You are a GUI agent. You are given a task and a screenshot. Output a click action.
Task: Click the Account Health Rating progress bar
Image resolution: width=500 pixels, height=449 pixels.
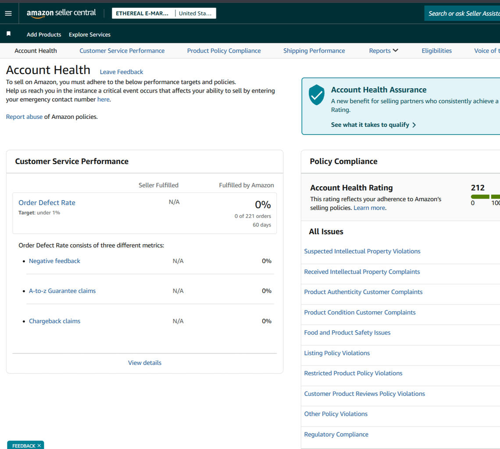(485, 197)
